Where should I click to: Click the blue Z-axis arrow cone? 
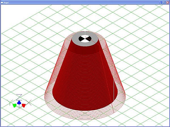[x=19, y=102]
